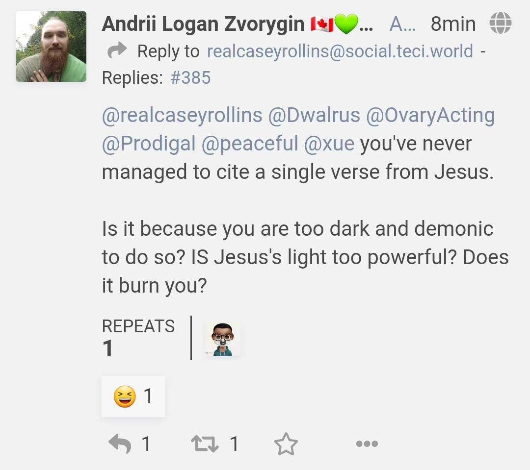The height and width of the screenshot is (470, 530).
Task: Click the Andrii Logan Zvorygin display name
Action: (x=203, y=24)
